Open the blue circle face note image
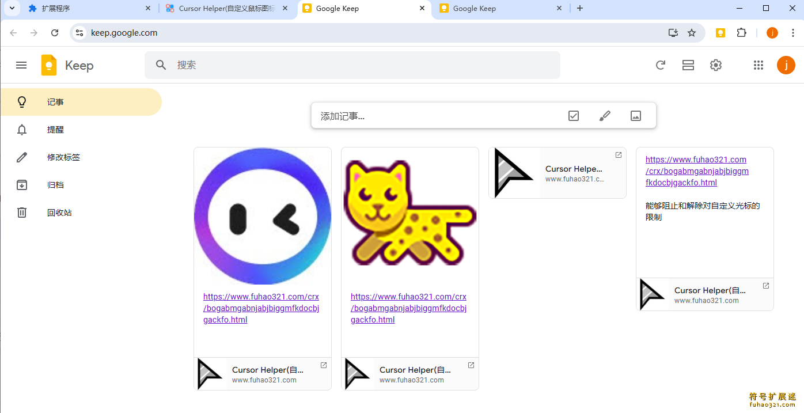 (263, 216)
